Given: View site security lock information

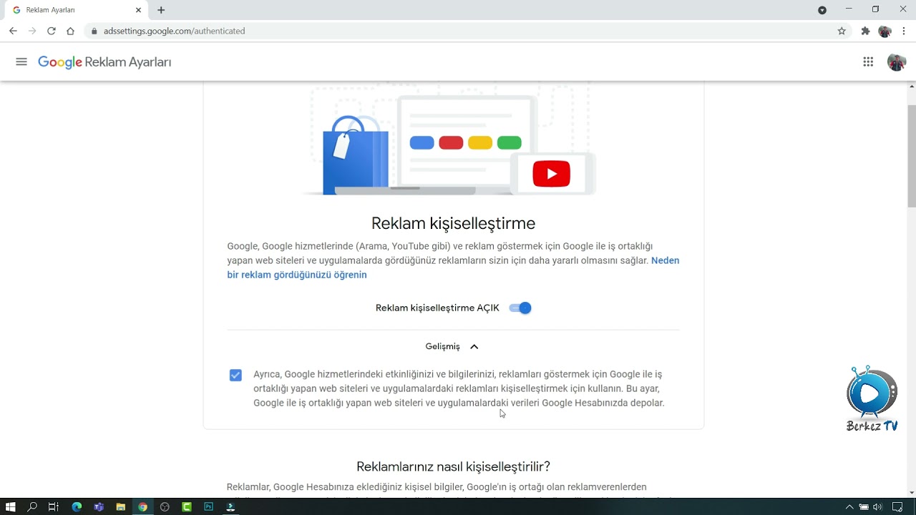Looking at the screenshot, I should (x=94, y=31).
